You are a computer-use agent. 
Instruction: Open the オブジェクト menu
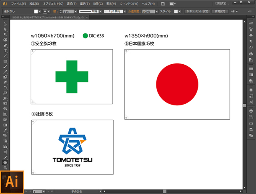[x=53, y=4]
